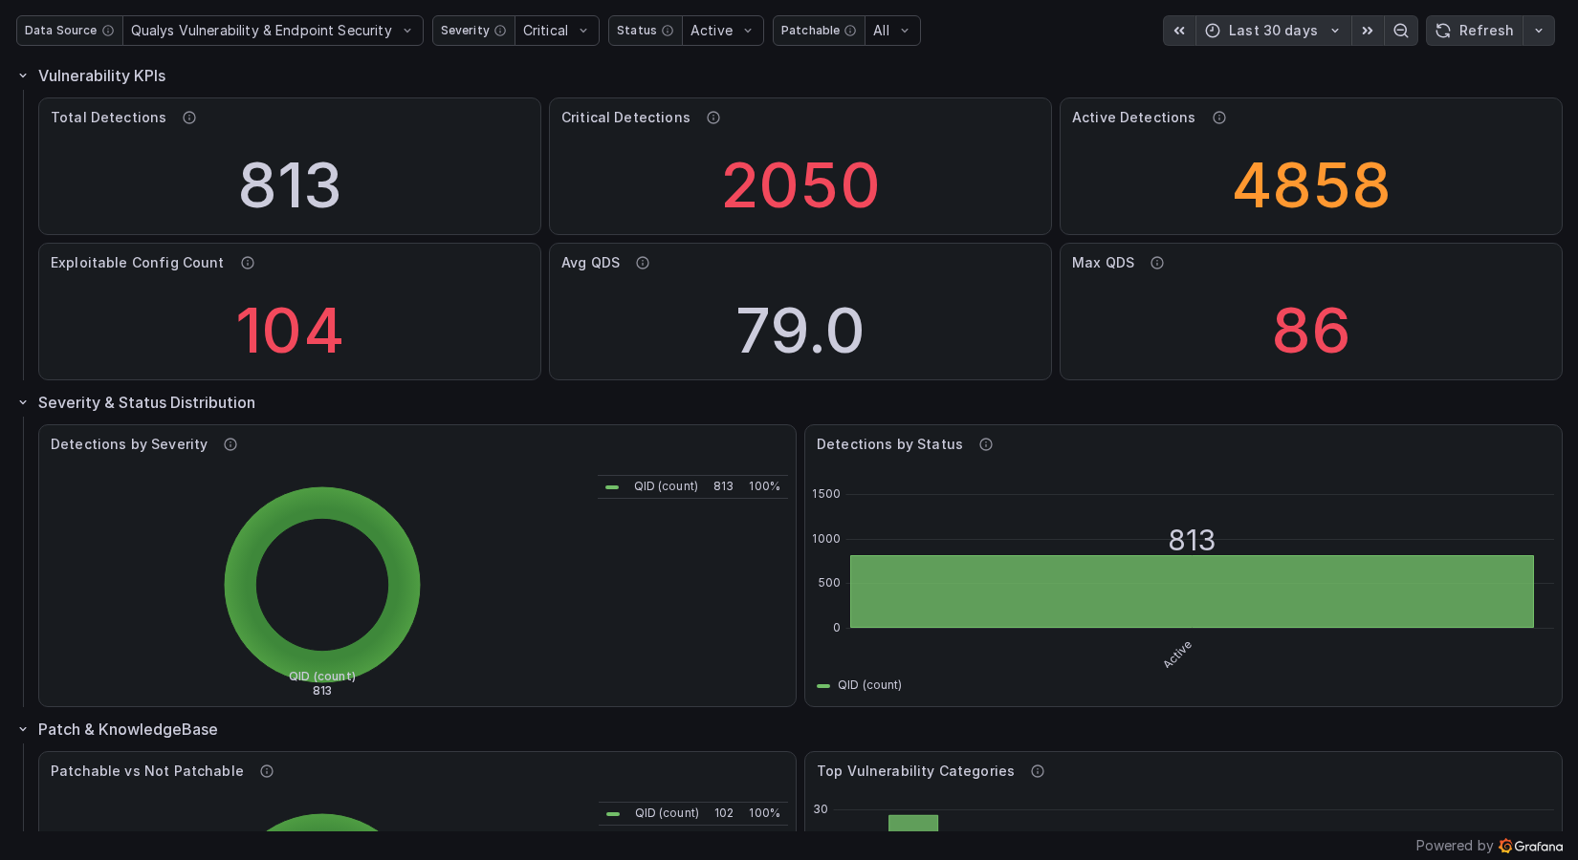The width and height of the screenshot is (1578, 860).
Task: Open the Last 30 days time picker
Action: (1273, 31)
